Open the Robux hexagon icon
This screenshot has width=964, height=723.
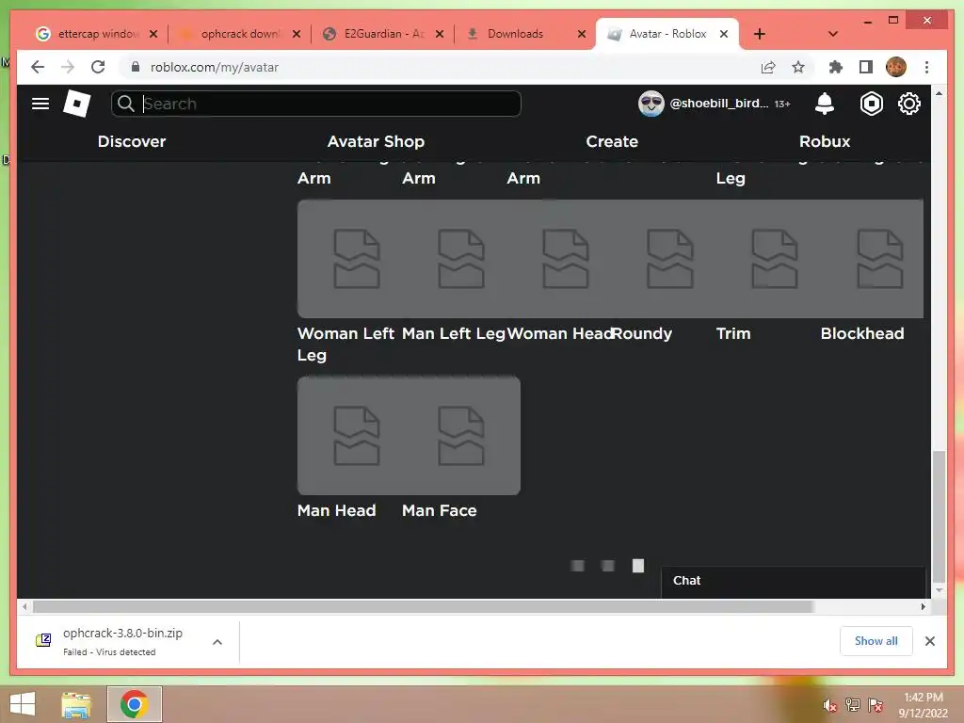point(871,104)
